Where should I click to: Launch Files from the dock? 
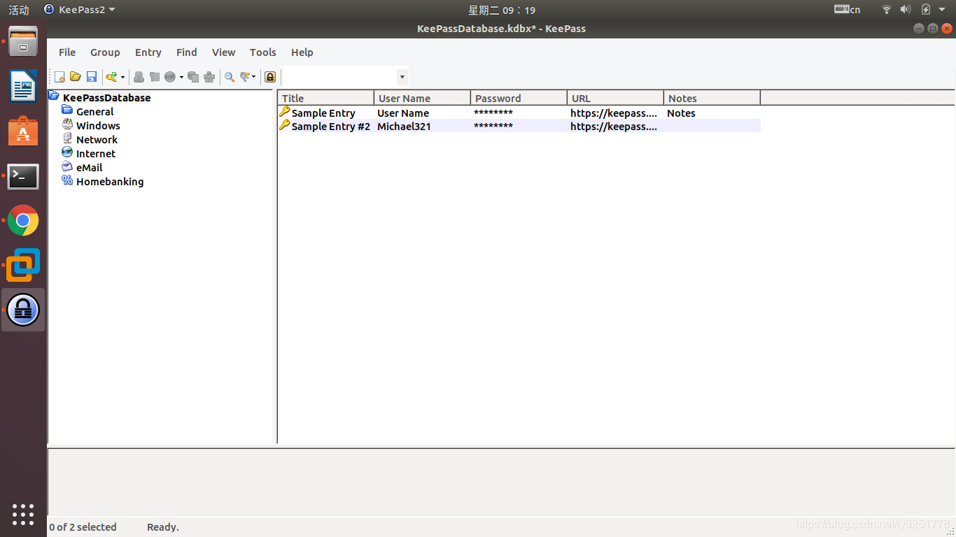23,42
